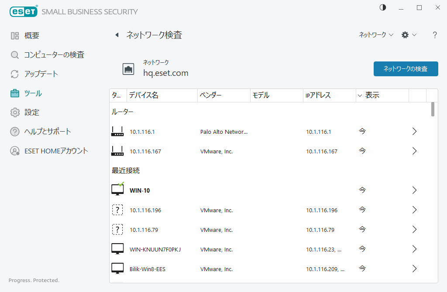Viewport: 447px width, 292px height.
Task: Toggle dark mode in the title bar
Action: (x=382, y=7)
